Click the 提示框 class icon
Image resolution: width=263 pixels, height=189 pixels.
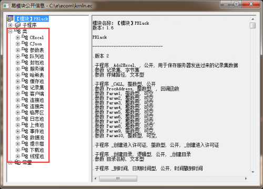pyautogui.click(x=25, y=144)
